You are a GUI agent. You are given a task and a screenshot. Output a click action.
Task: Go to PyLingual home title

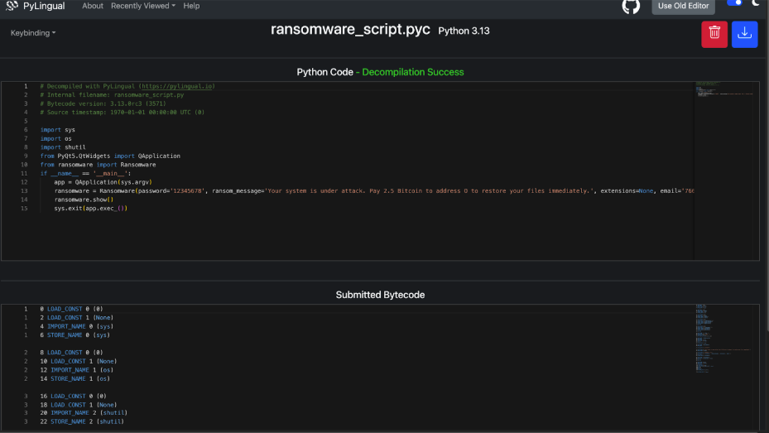point(44,6)
